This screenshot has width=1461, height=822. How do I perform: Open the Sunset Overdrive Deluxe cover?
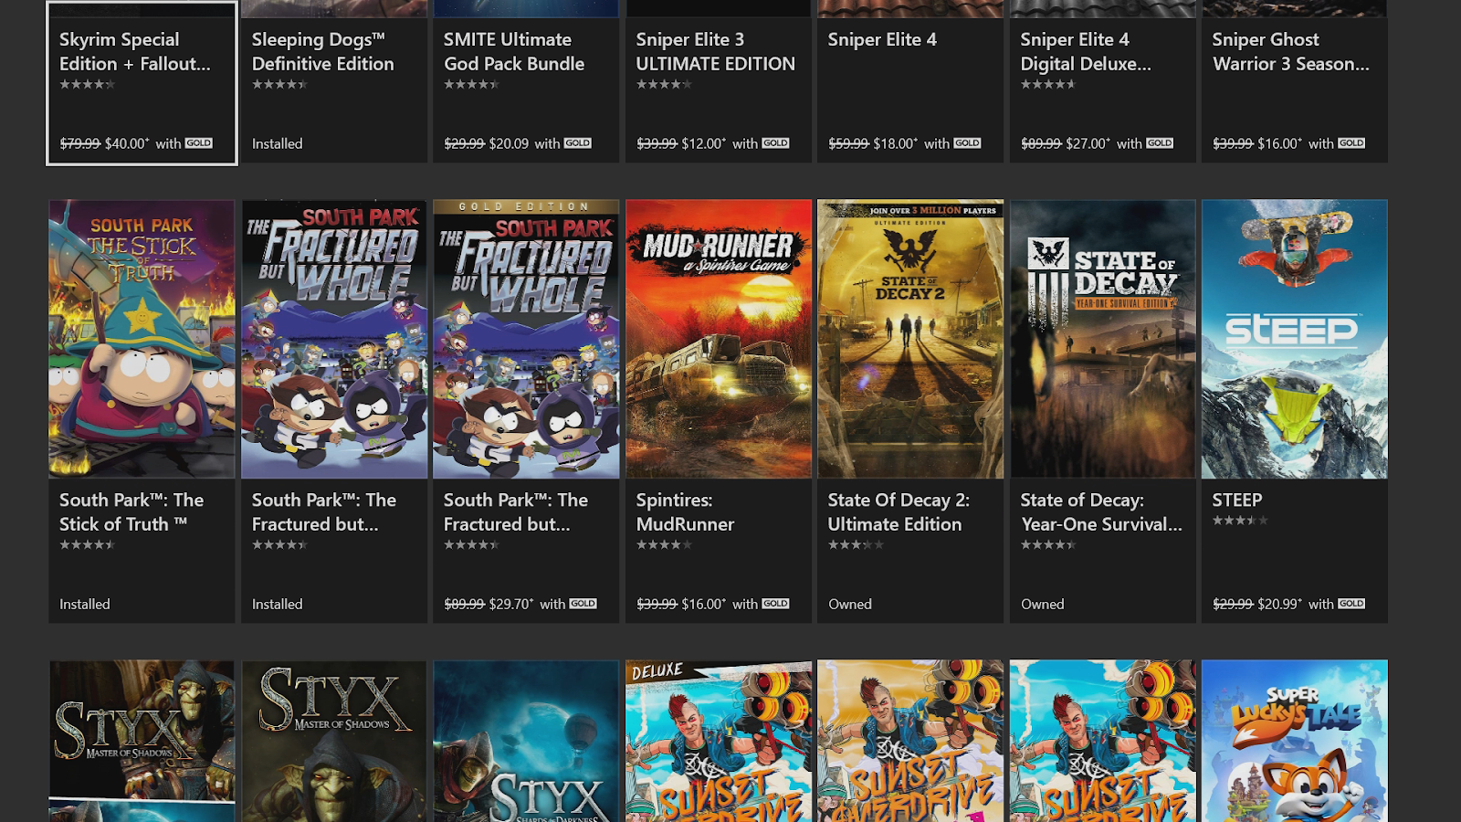[x=719, y=741]
